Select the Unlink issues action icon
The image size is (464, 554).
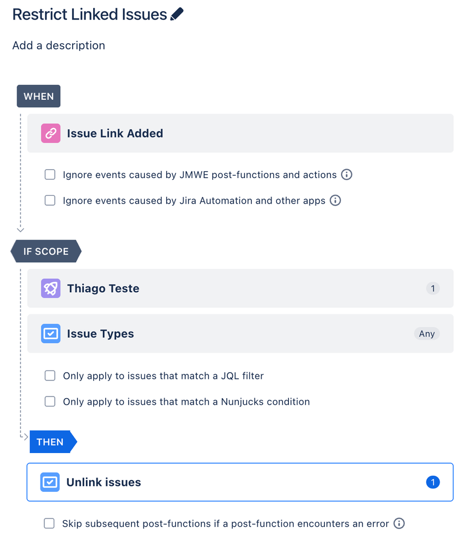point(50,482)
